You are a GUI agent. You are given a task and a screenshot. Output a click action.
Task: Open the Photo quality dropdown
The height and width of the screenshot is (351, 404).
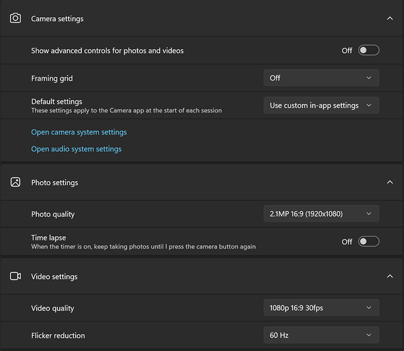point(321,214)
